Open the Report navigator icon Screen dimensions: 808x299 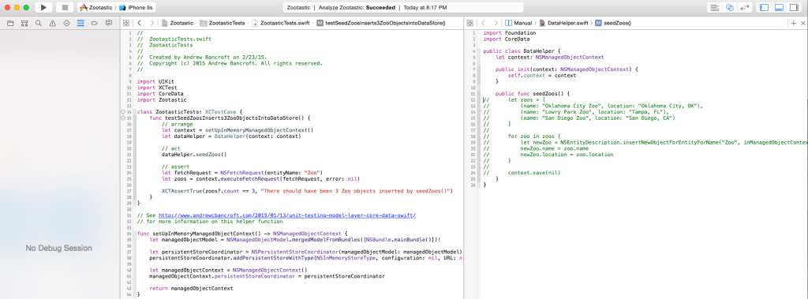click(108, 23)
